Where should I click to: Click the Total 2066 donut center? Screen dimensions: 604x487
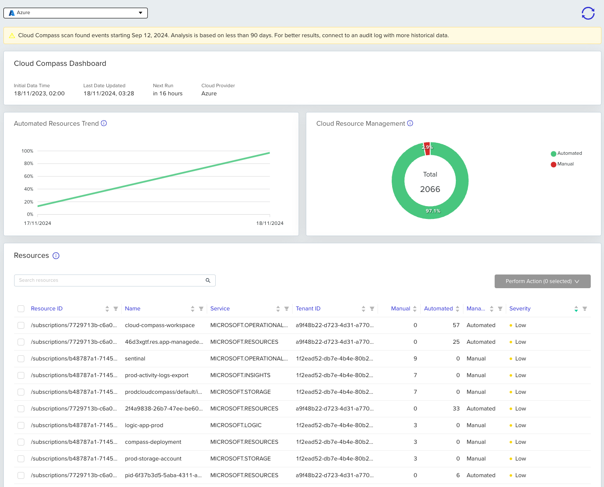(x=430, y=182)
